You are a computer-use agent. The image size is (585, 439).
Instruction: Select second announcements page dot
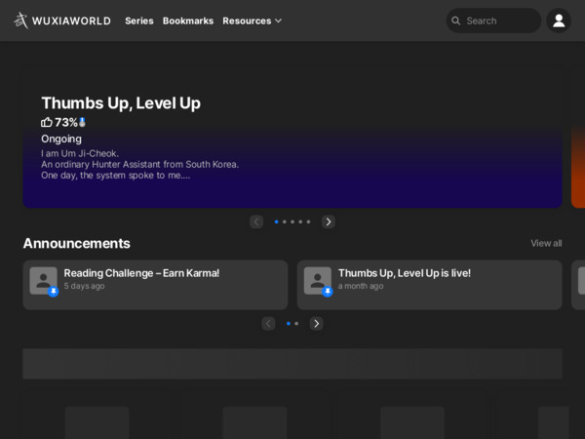point(296,324)
